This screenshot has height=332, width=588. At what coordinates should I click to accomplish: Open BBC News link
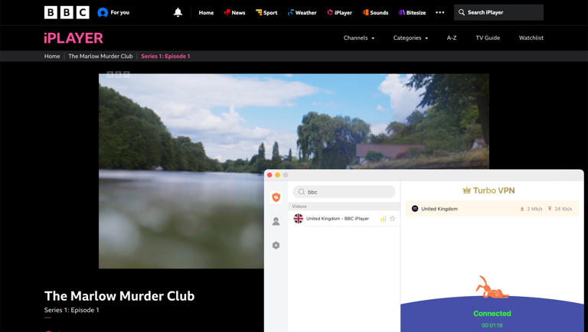[x=234, y=13]
